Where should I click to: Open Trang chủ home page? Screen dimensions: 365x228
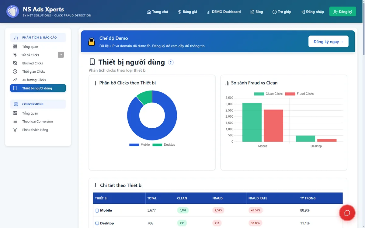[x=157, y=12]
